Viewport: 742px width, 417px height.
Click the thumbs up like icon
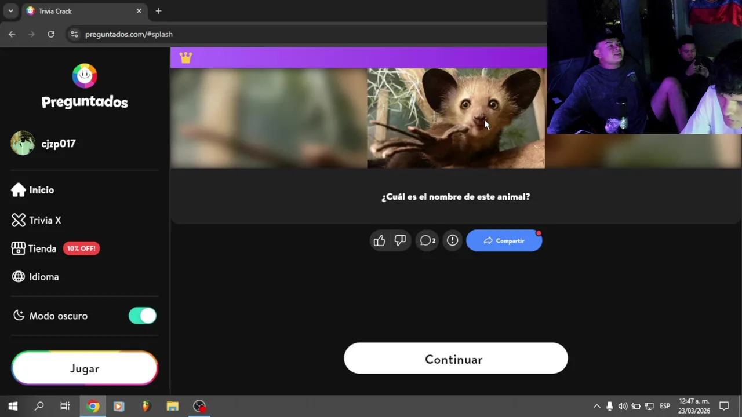[379, 240]
